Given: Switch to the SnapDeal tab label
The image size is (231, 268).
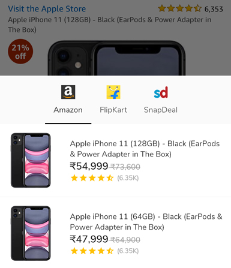Looking at the screenshot, I should click(161, 110).
